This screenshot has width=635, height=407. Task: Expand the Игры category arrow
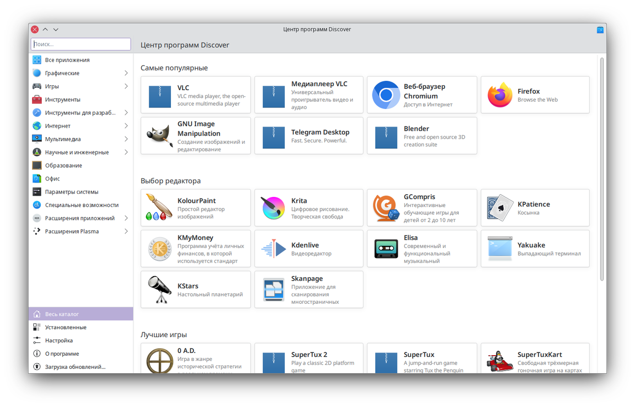(126, 86)
